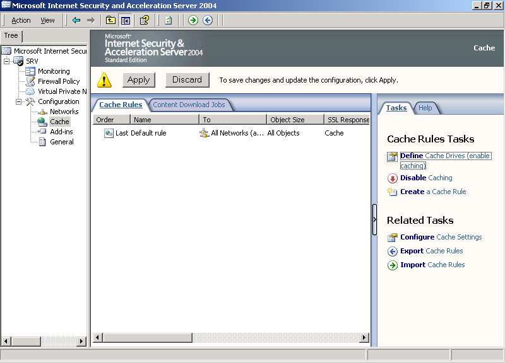Screen dimensions: 505x363
Task: Click the rules list's horizontal scrollbar thumb
Action: pos(148,338)
